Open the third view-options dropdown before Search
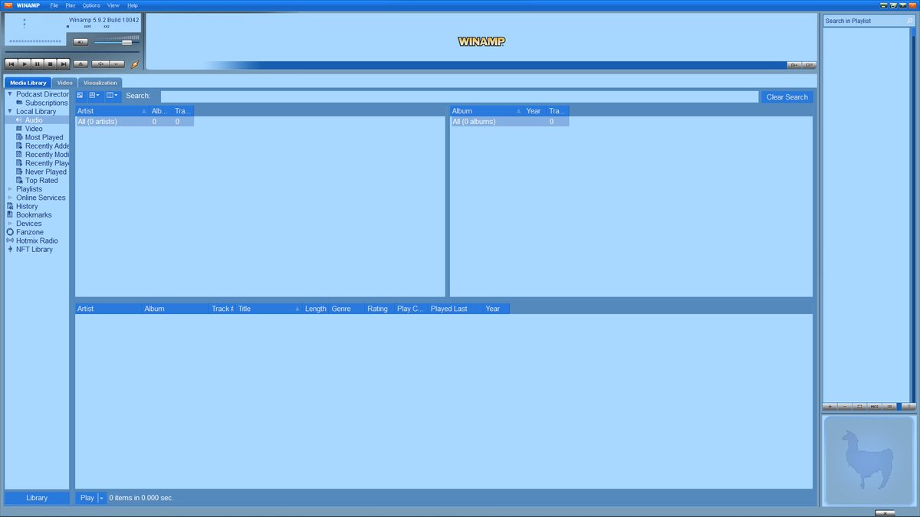This screenshot has width=920, height=517. point(112,96)
